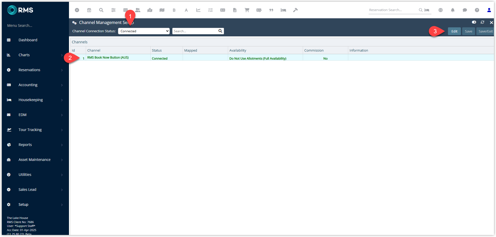Open the grid chart icon in toolbar
Screen dimensions: 496x237
pos(126,10)
